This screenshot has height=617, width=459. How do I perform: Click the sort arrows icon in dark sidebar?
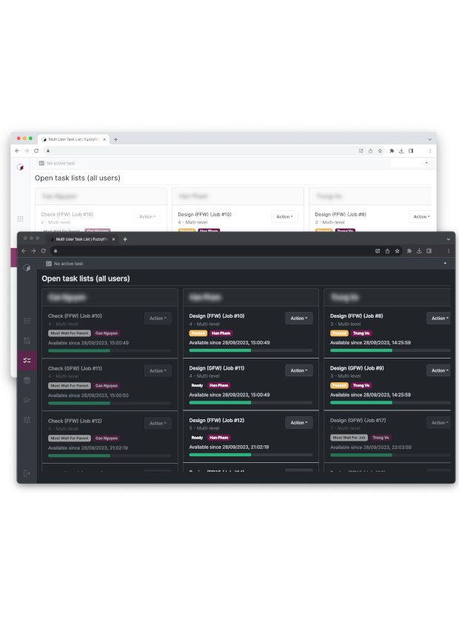(27, 340)
